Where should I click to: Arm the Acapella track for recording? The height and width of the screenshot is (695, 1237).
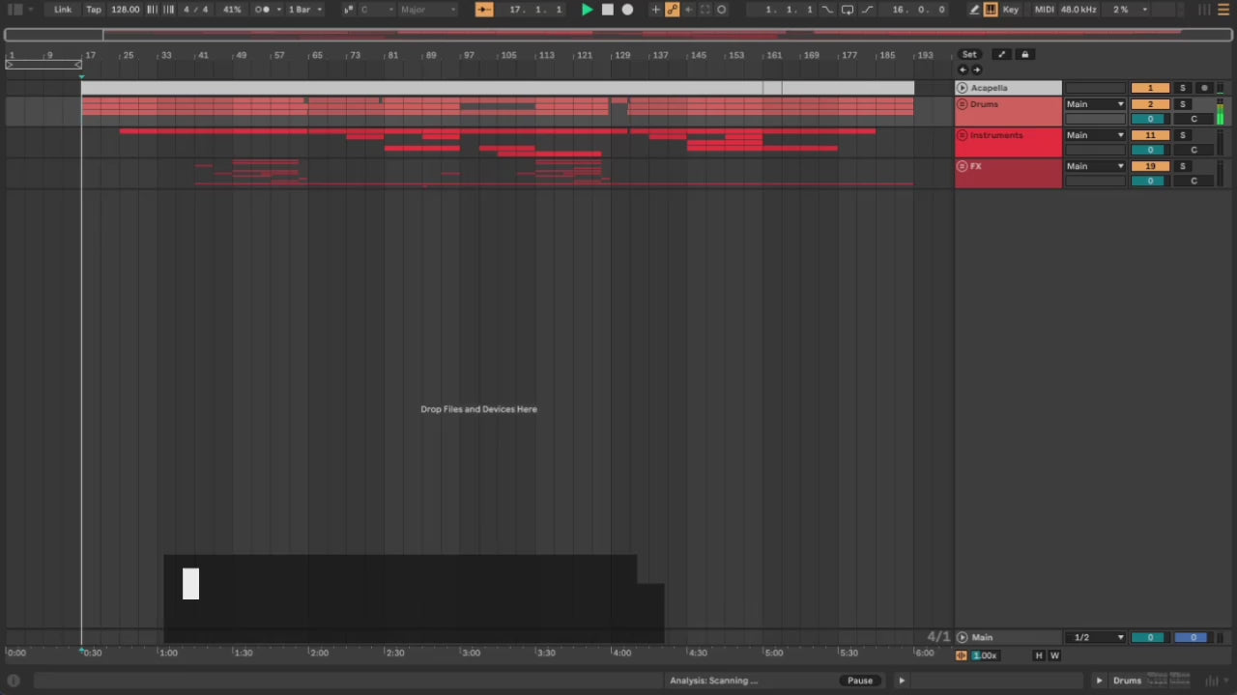point(1204,88)
